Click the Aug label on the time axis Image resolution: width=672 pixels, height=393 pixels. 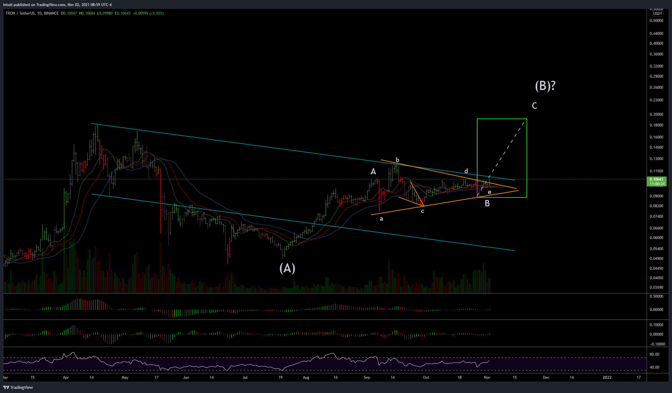point(306,377)
